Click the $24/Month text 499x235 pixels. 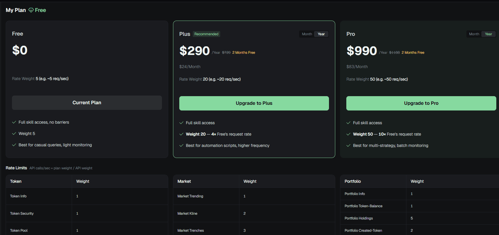[190, 67]
